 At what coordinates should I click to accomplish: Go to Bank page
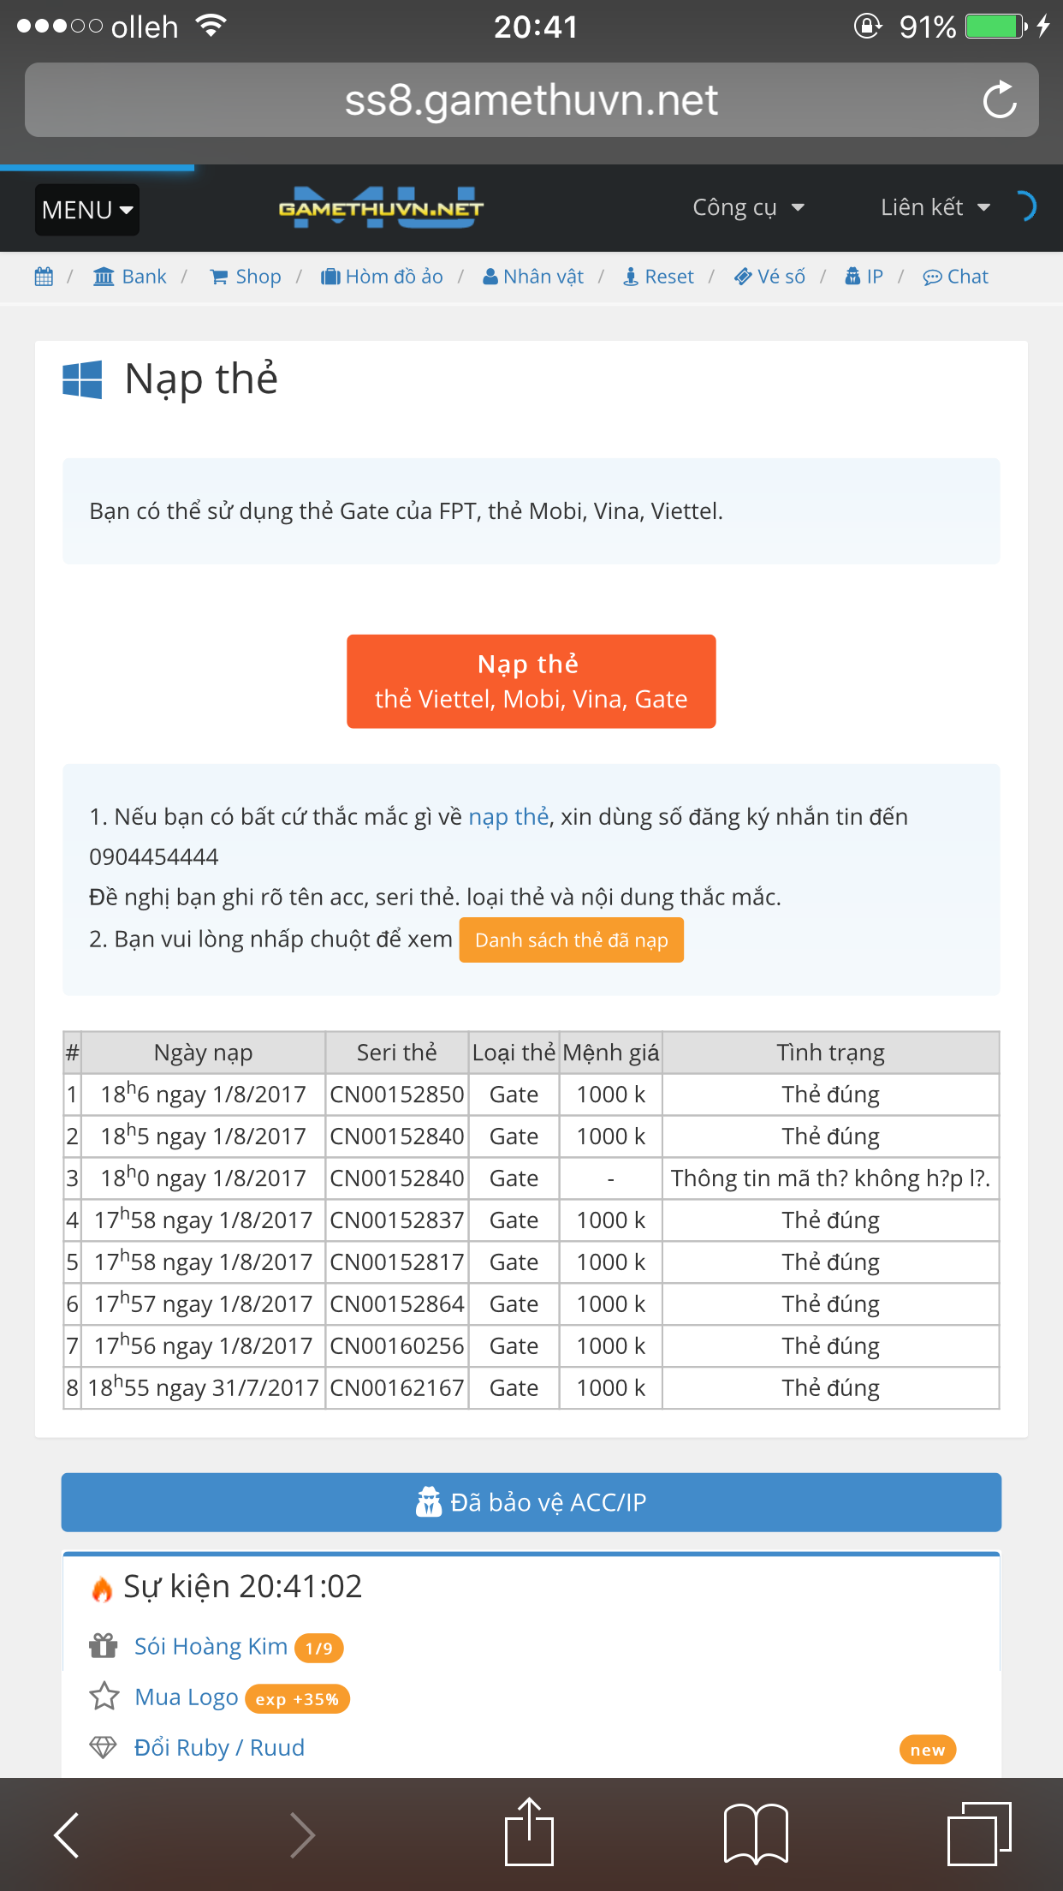(130, 277)
